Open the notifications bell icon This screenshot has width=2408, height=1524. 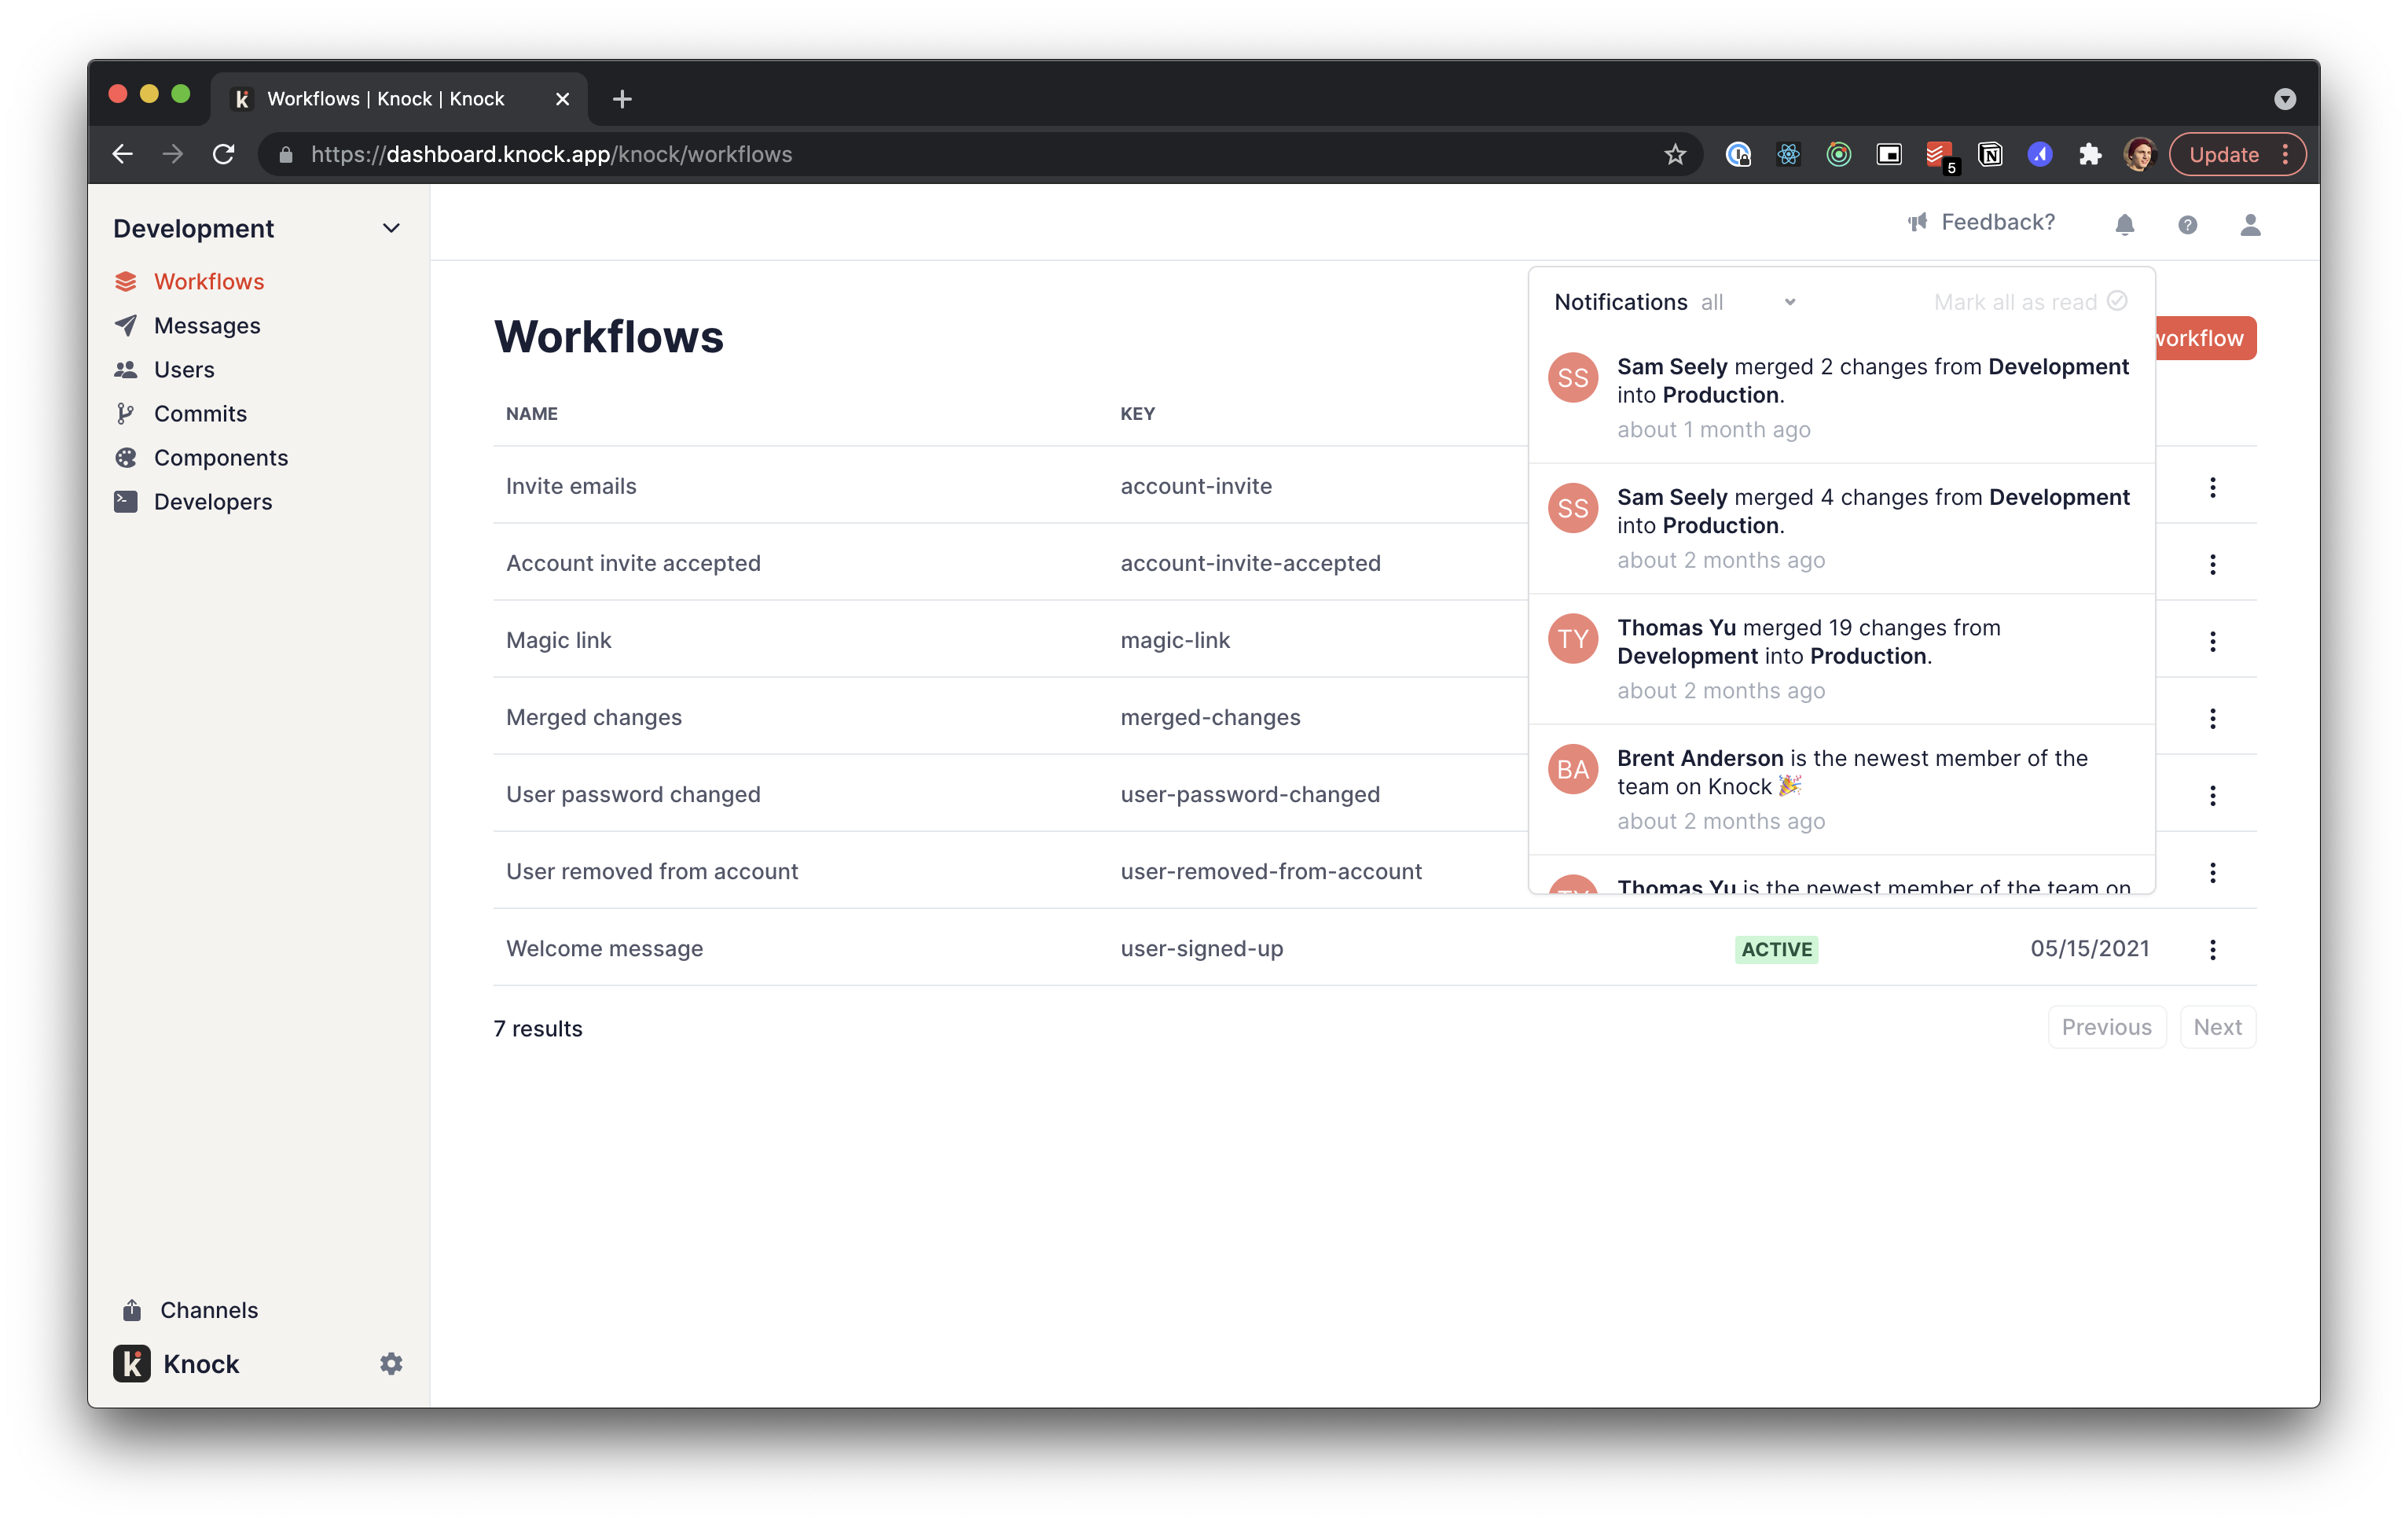(2125, 224)
